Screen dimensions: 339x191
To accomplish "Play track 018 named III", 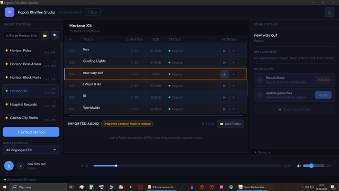I will point(224,98).
